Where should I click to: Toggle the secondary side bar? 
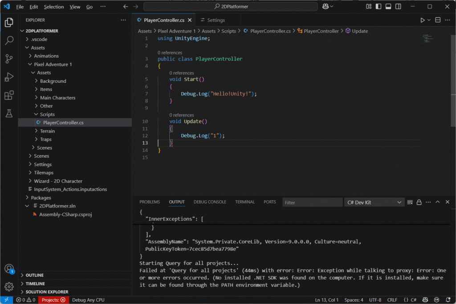point(398,6)
